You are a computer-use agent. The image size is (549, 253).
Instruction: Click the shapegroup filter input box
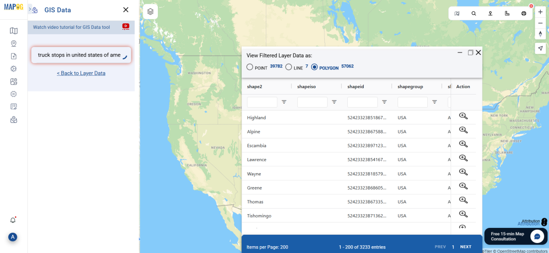413,102
